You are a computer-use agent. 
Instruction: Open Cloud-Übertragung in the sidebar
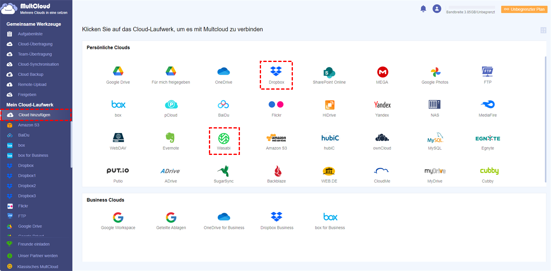tap(36, 44)
